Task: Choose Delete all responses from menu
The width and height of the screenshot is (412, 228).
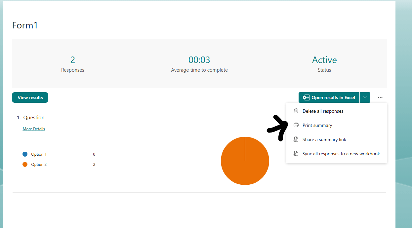Action: click(x=337, y=111)
